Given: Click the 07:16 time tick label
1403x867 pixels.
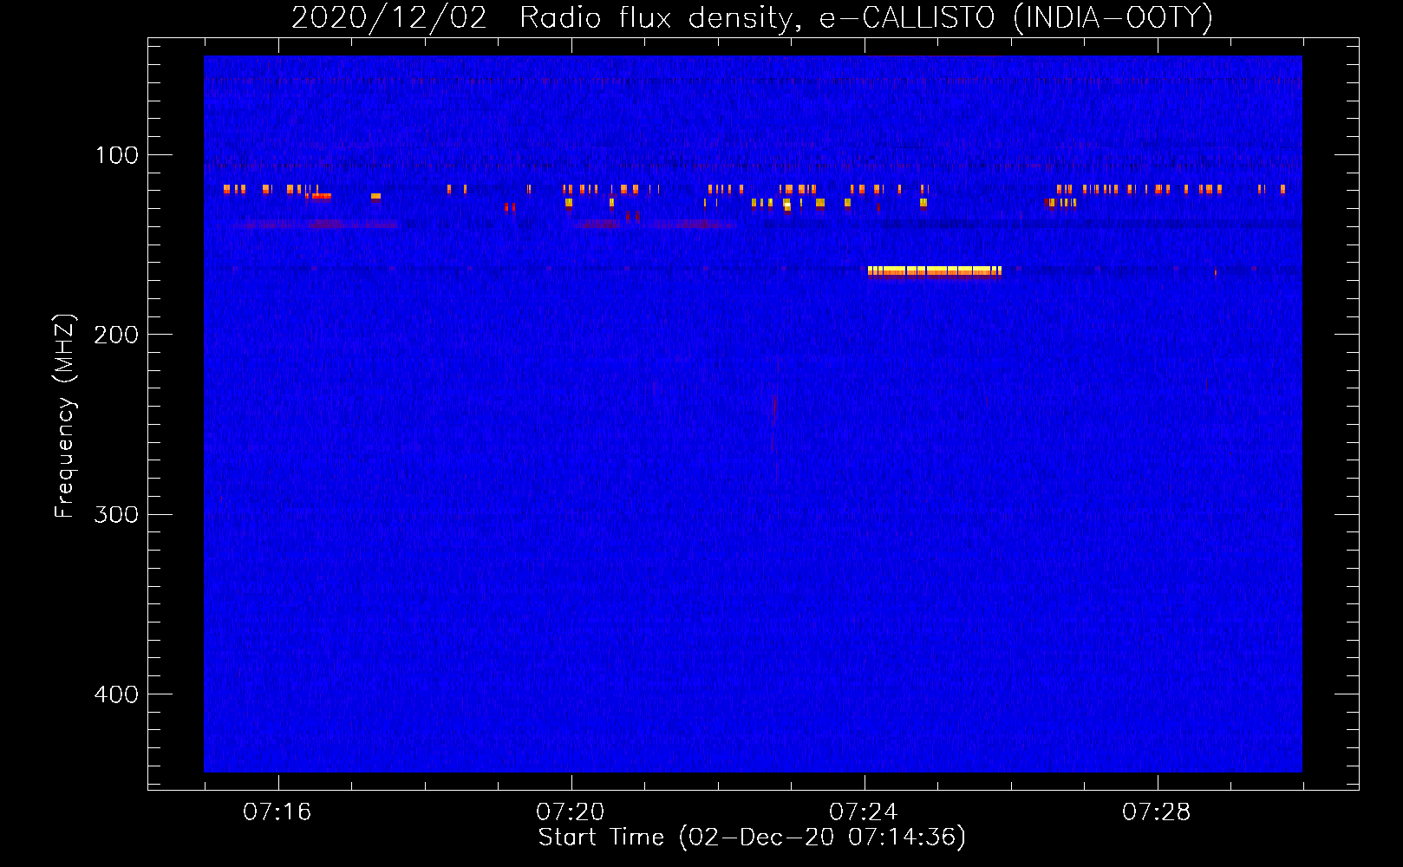Looking at the screenshot, I should 277,812.
